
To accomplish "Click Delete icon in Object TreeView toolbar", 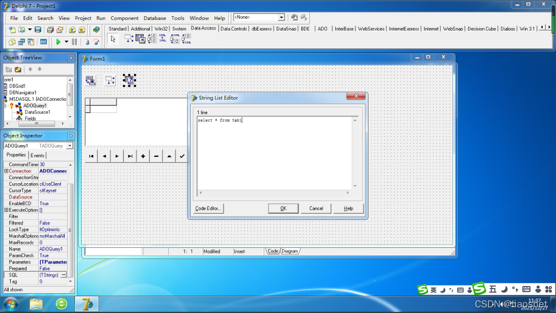I will coord(18,69).
